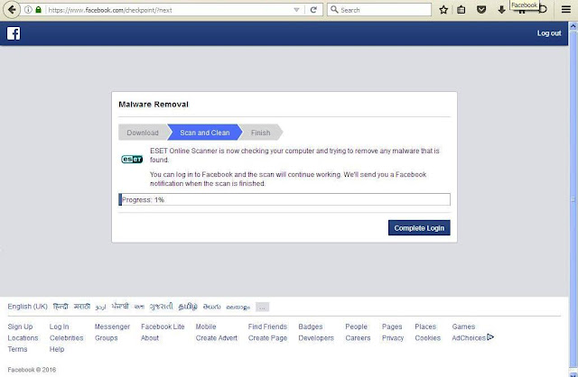Screen dimensions: 578x377
Task: Click the Complete Login button
Action: 419,228
